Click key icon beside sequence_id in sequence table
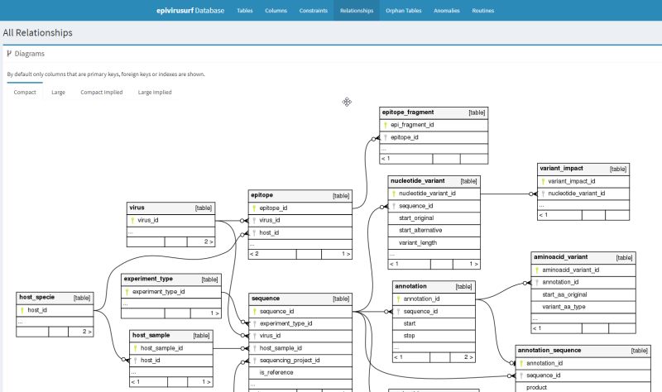 tap(255, 312)
